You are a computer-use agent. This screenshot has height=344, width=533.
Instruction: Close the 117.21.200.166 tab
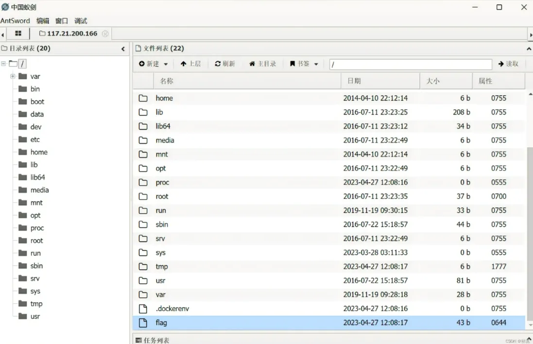click(x=105, y=34)
